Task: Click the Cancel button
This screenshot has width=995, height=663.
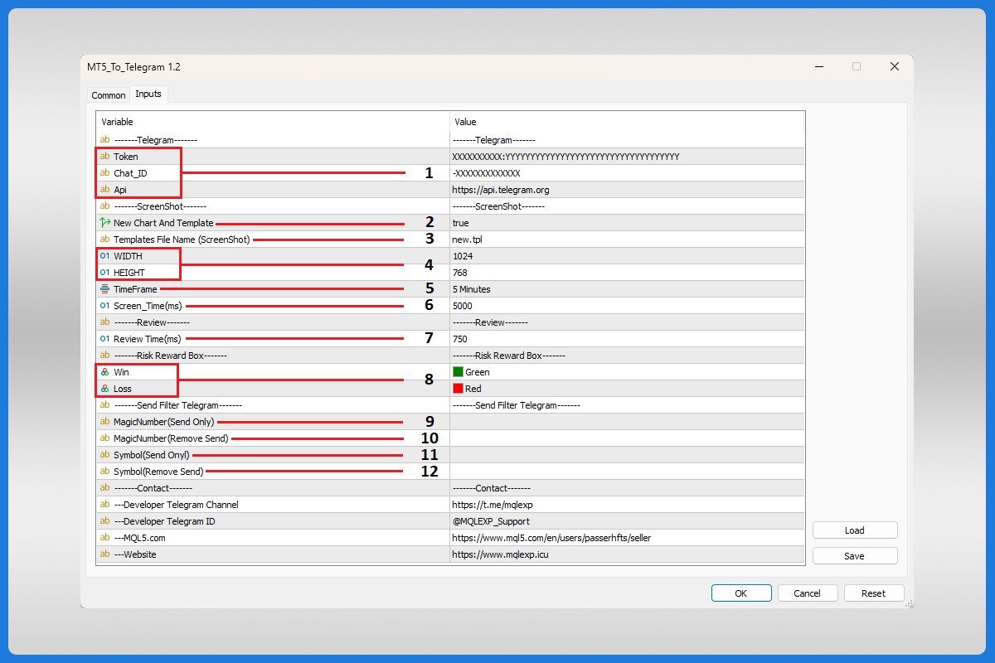Action: (807, 593)
